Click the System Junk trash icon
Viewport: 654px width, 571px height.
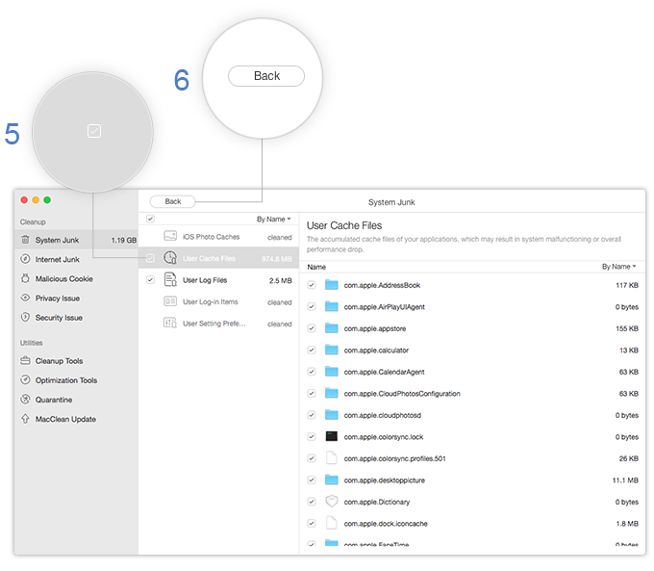coord(25,240)
